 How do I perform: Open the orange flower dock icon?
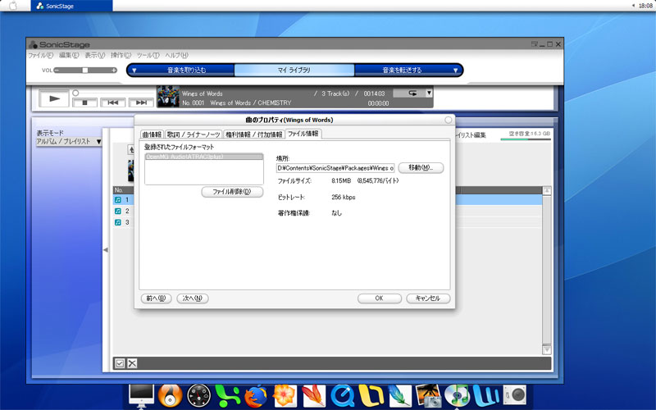click(285, 396)
